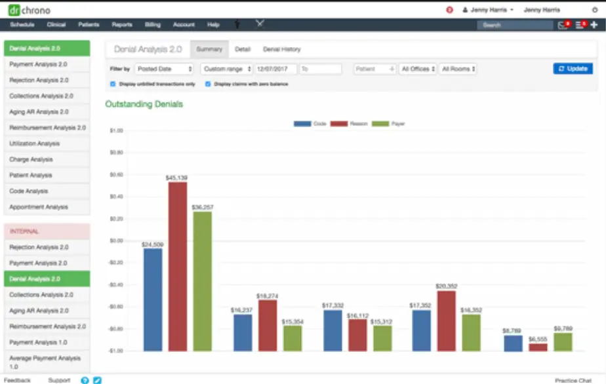Open the All Offices selector
This screenshot has height=384, width=606.
point(418,69)
